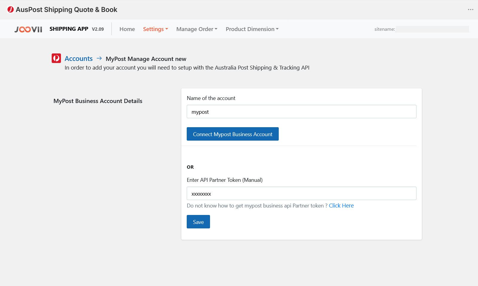
Task: Click Connect Mypost Business Account button
Action: pos(232,134)
